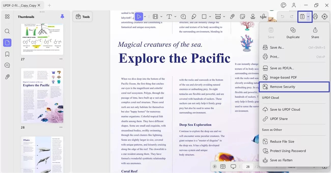
Task: Choose Save as Flatten
Action: [x=294, y=160]
